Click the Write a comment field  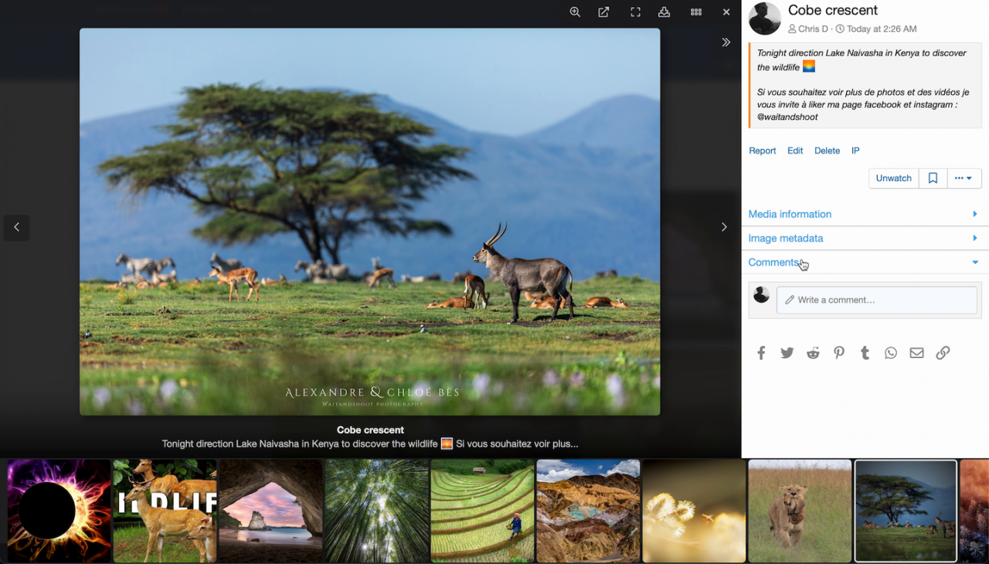[876, 300]
